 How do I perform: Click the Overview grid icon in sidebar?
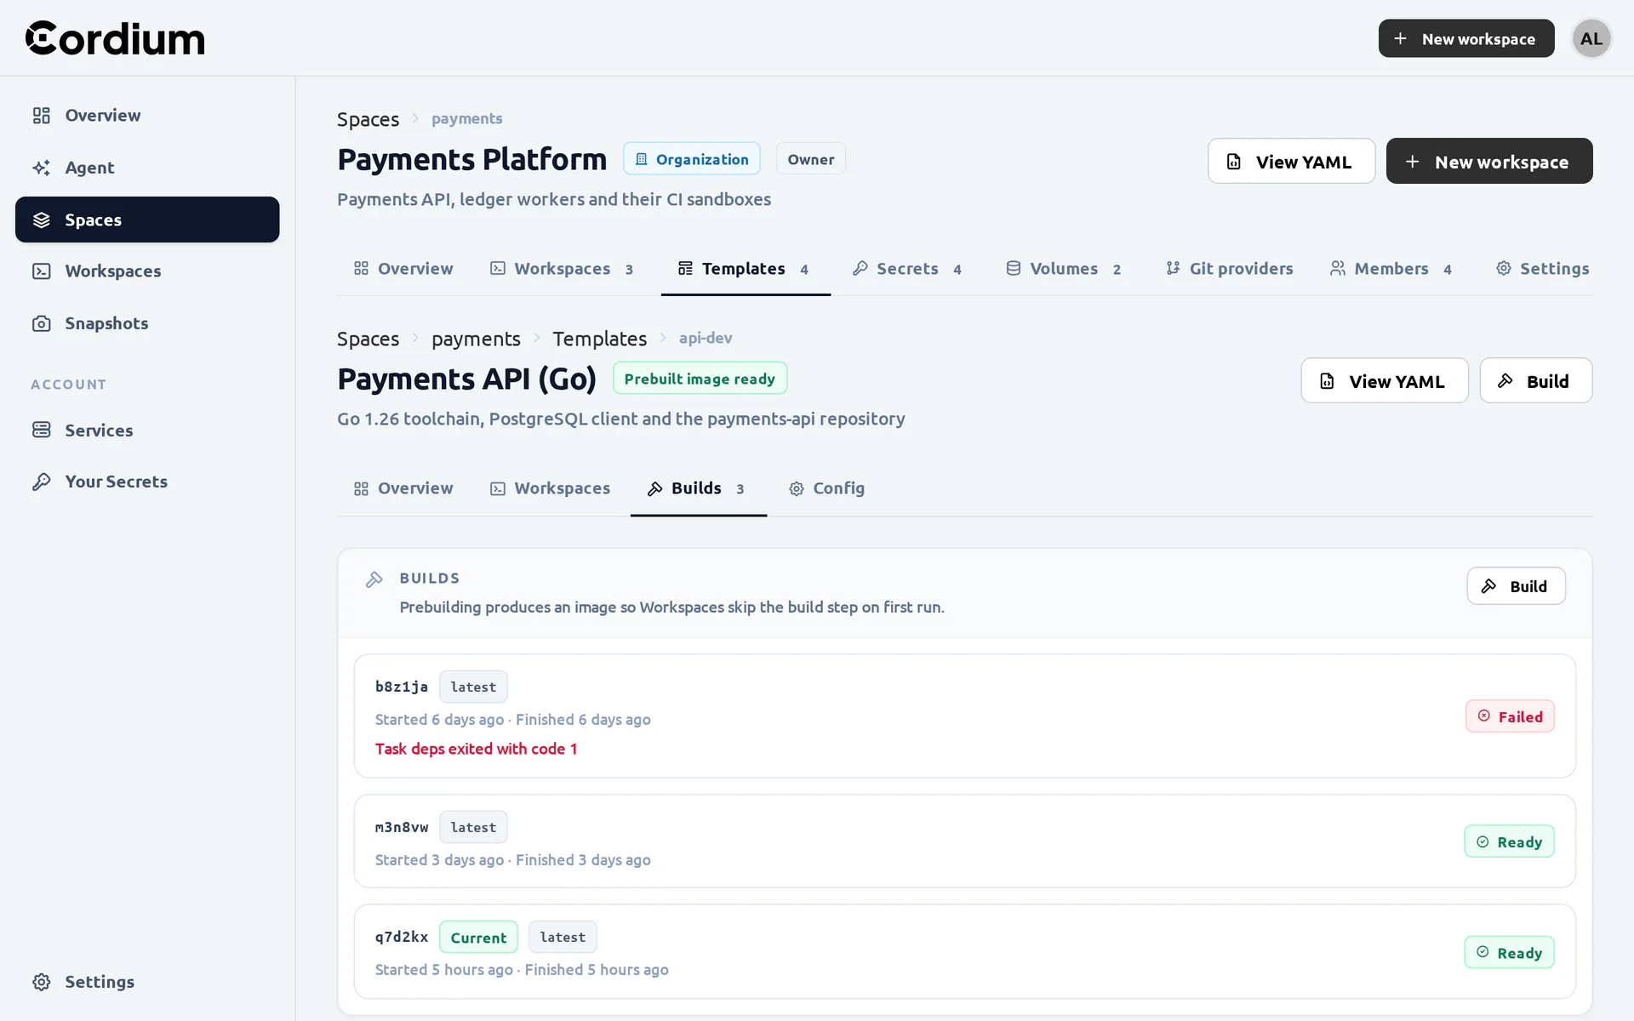[42, 116]
